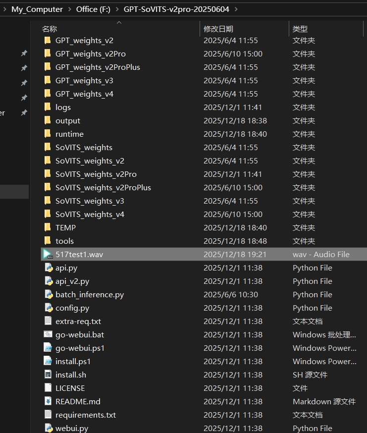Viewport: 367px width, 433px height.
Task: Expand the chevron after My_Computer breadcrumb
Action: click(69, 9)
